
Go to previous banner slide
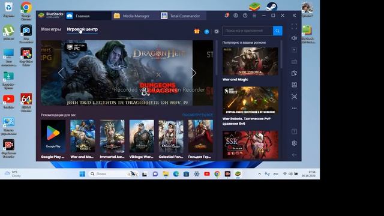point(61,73)
